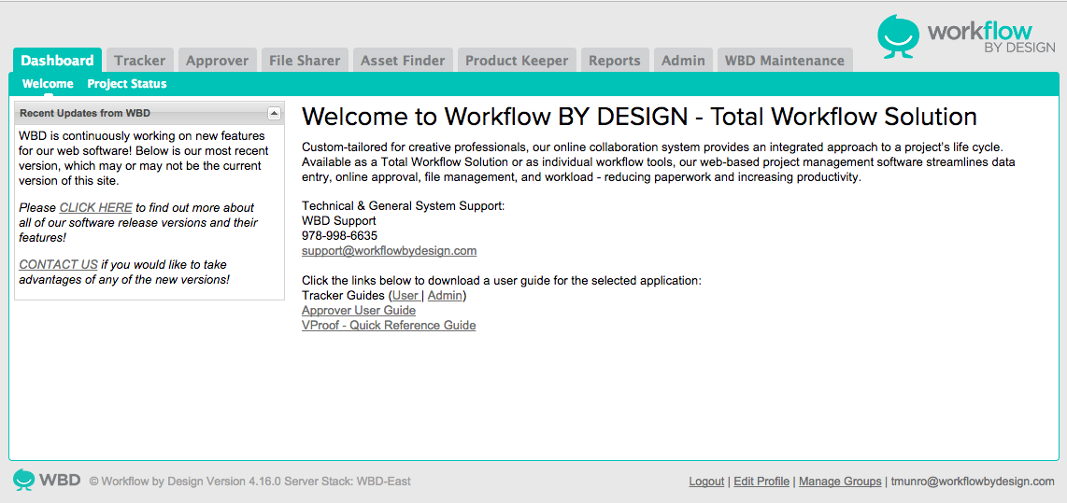Open the Dashboard tab

point(57,60)
